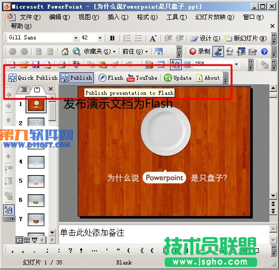Click the Increase Indent icon
Image resolution: width=279 pixels, height=270 pixels.
click(x=180, y=38)
